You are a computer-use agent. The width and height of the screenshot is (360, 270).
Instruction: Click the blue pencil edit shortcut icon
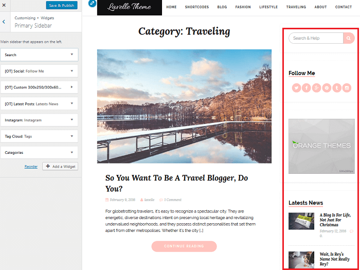click(x=92, y=3)
